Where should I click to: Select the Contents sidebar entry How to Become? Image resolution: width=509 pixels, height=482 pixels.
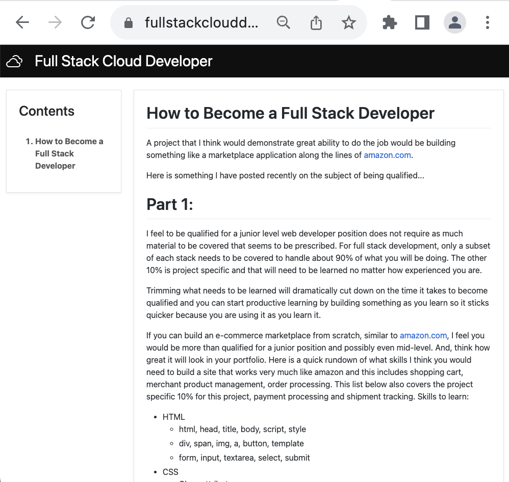pos(69,153)
